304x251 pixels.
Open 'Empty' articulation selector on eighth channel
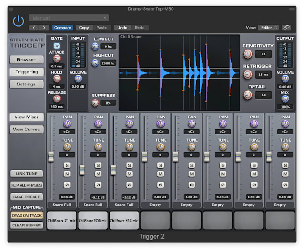click(280, 205)
